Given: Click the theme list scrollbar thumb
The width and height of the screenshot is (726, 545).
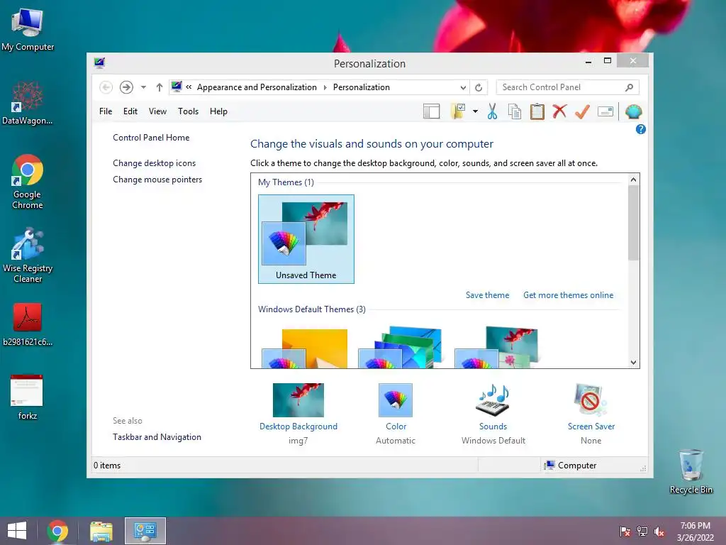Looking at the screenshot, I should point(633,222).
